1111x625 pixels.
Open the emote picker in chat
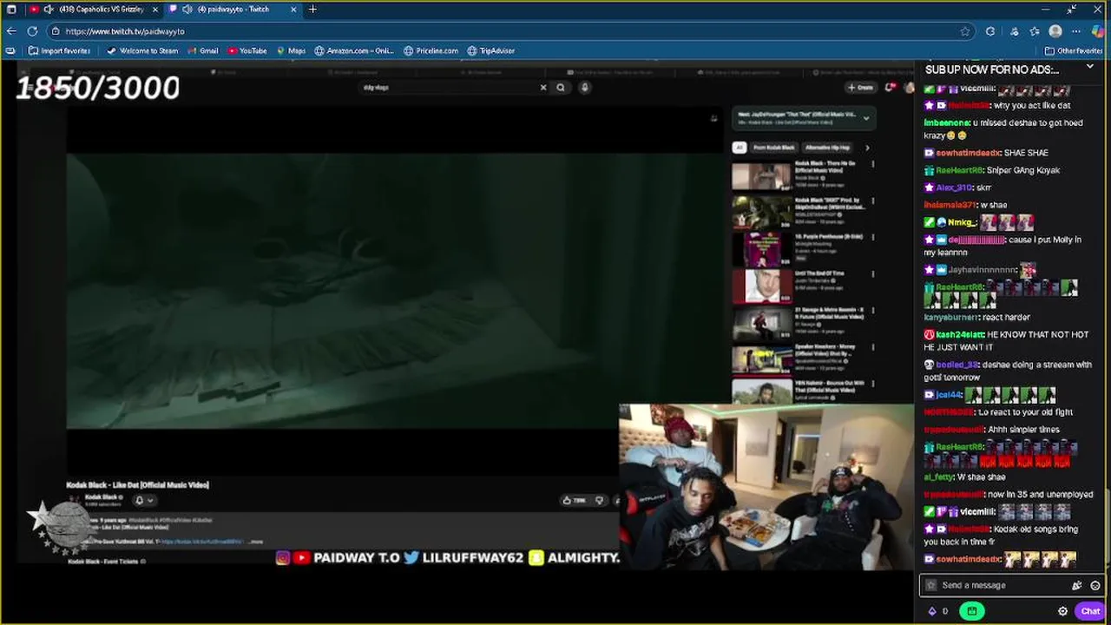coord(1095,585)
